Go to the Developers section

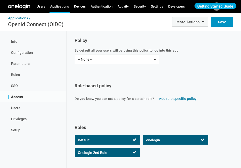pos(176,7)
